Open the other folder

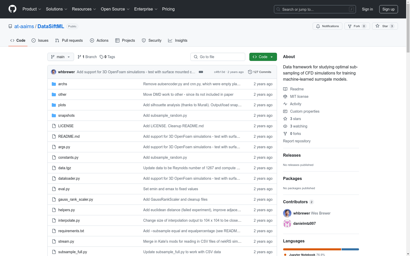point(62,94)
